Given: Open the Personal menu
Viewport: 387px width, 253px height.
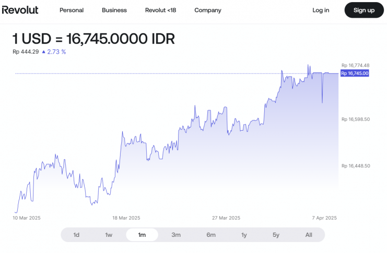Looking at the screenshot, I should [72, 10].
